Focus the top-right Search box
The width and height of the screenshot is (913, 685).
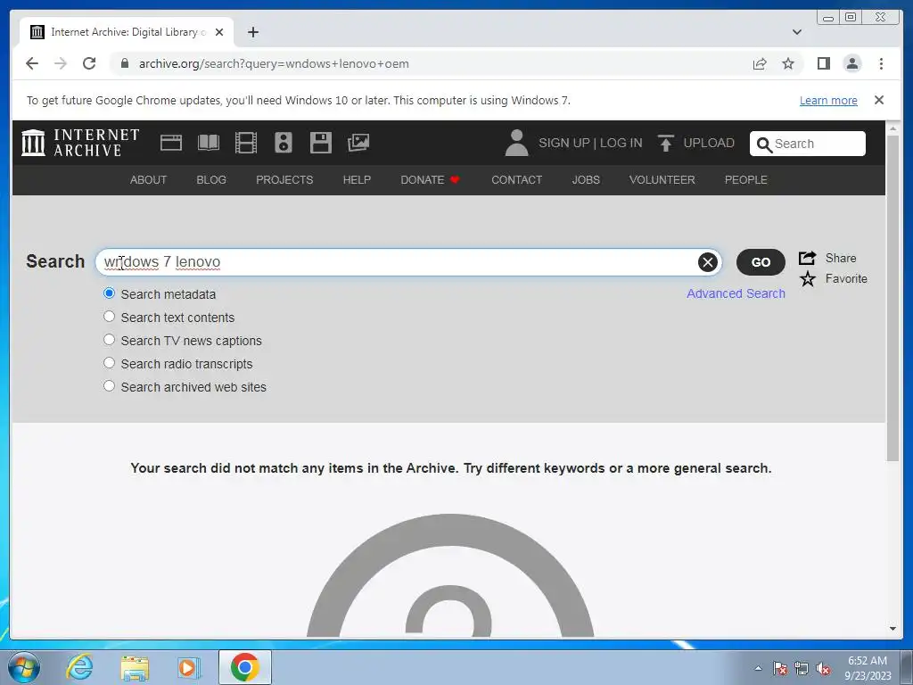coord(808,144)
